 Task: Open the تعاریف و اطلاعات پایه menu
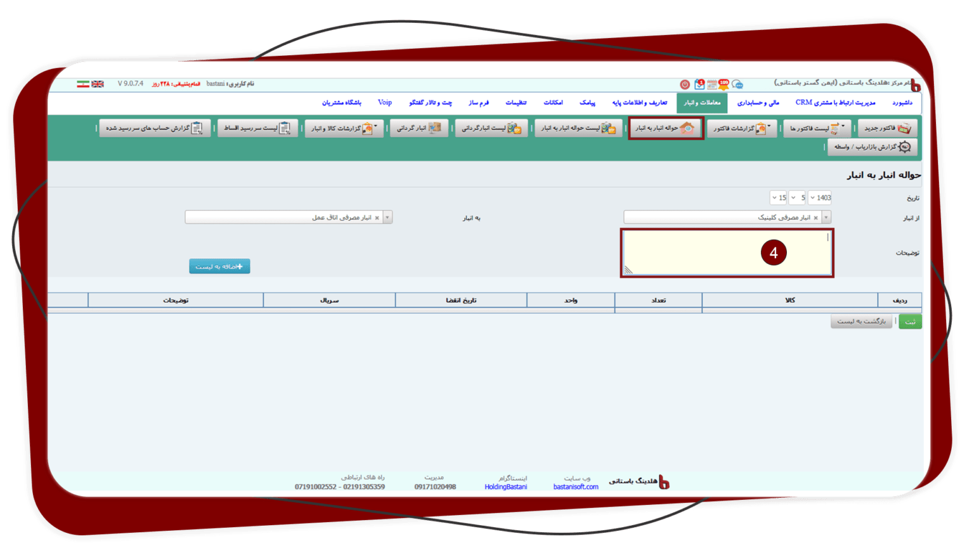(x=639, y=103)
